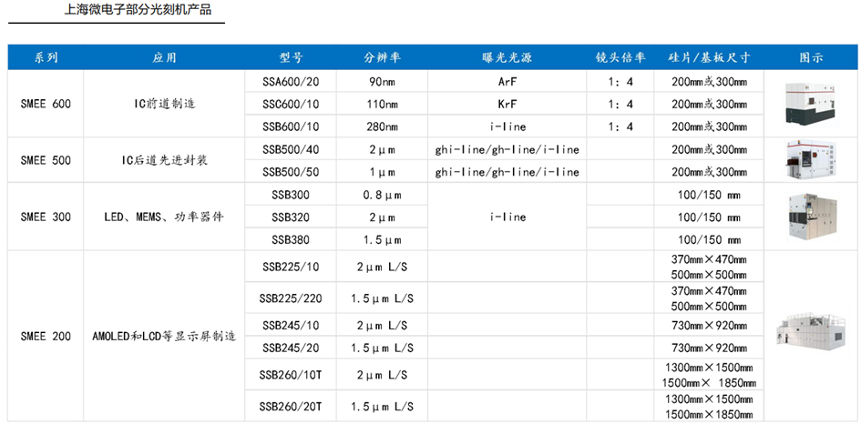Click the AMOLED和LCD等显示屏制造 cell
861x424 pixels.
pyautogui.click(x=165, y=337)
